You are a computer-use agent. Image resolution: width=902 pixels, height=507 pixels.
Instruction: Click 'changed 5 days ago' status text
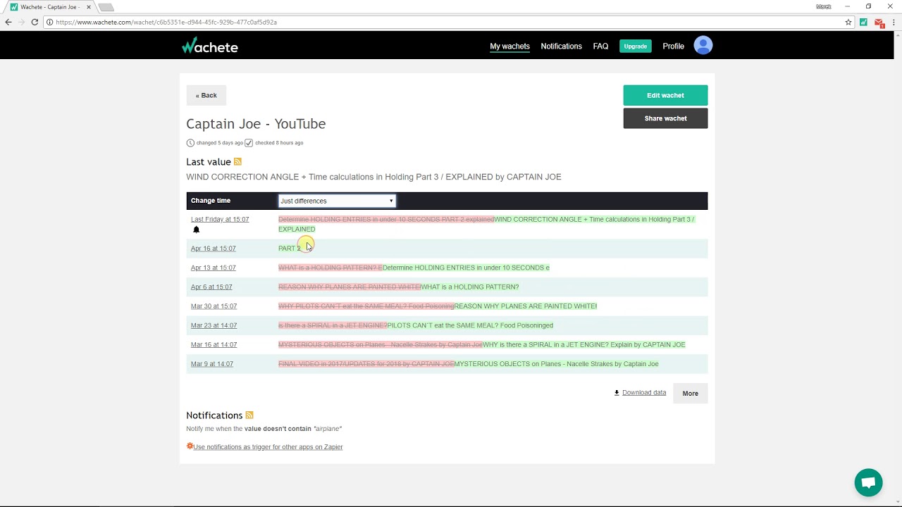pos(220,143)
